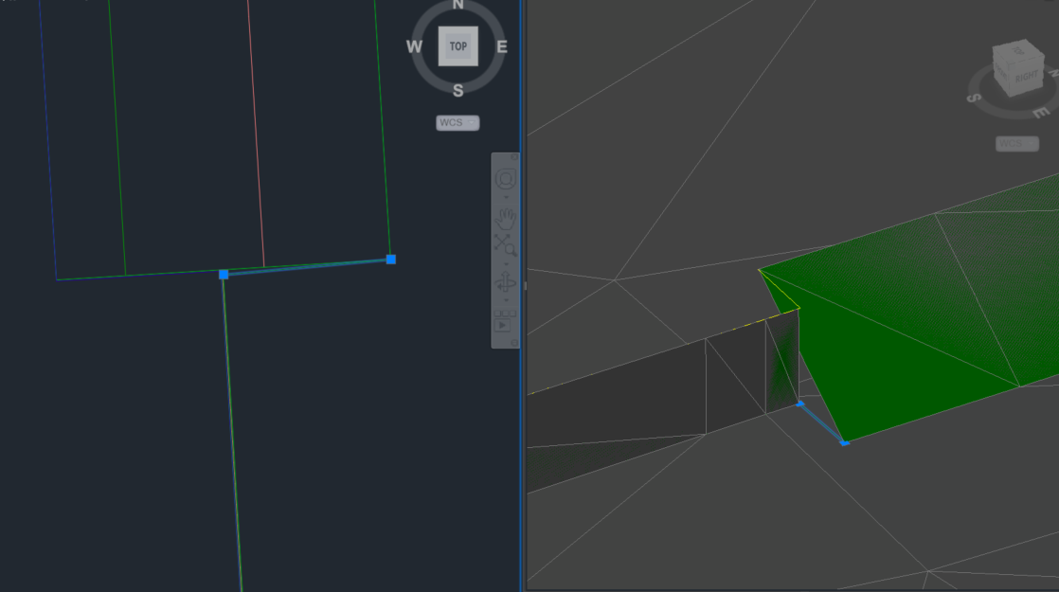
Task: Expand the Zoom options arrow
Action: pos(506,264)
